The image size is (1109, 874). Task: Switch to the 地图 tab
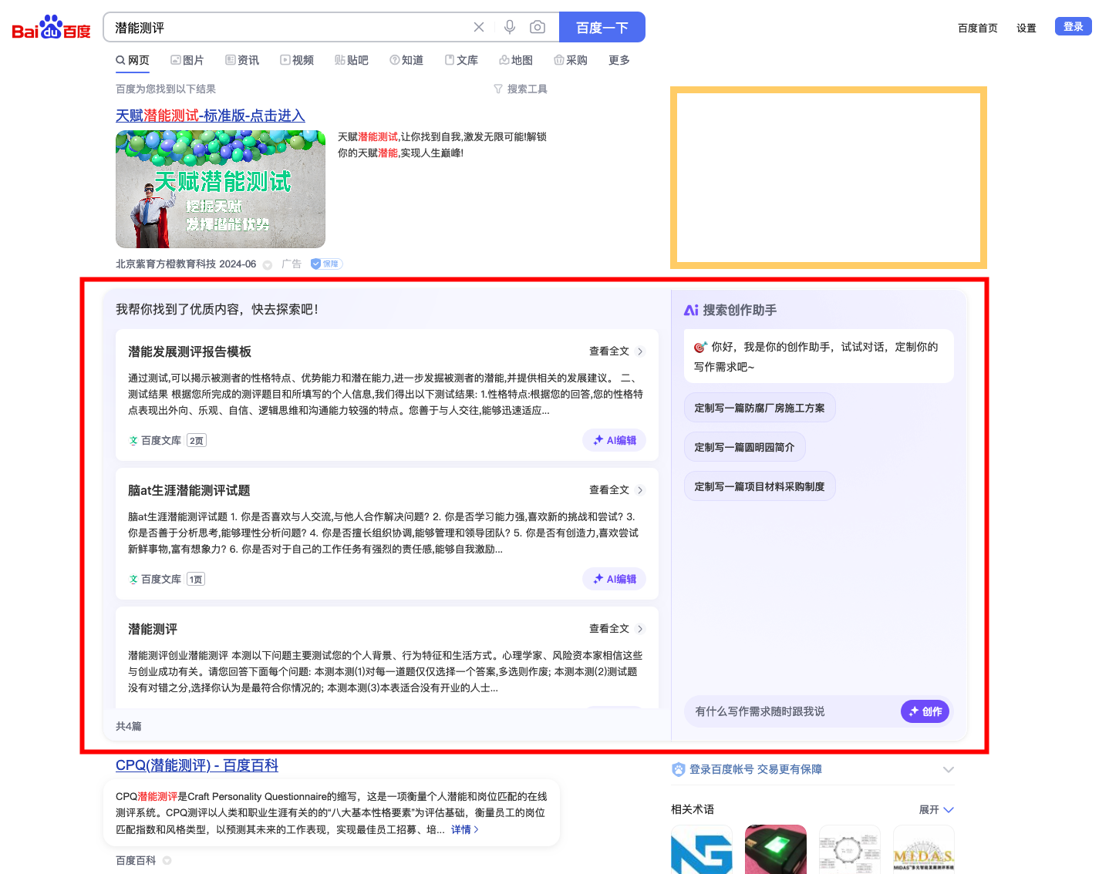516,60
